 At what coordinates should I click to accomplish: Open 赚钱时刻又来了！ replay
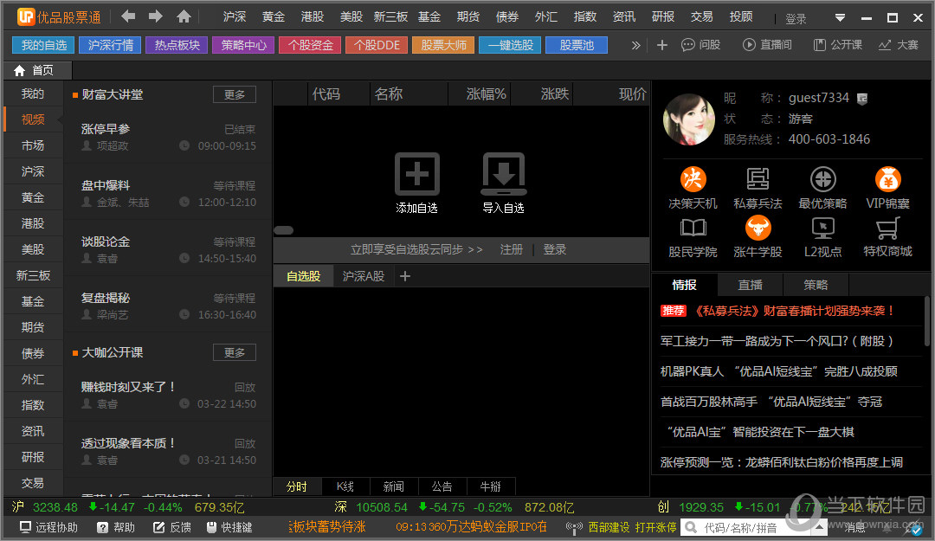click(x=168, y=395)
